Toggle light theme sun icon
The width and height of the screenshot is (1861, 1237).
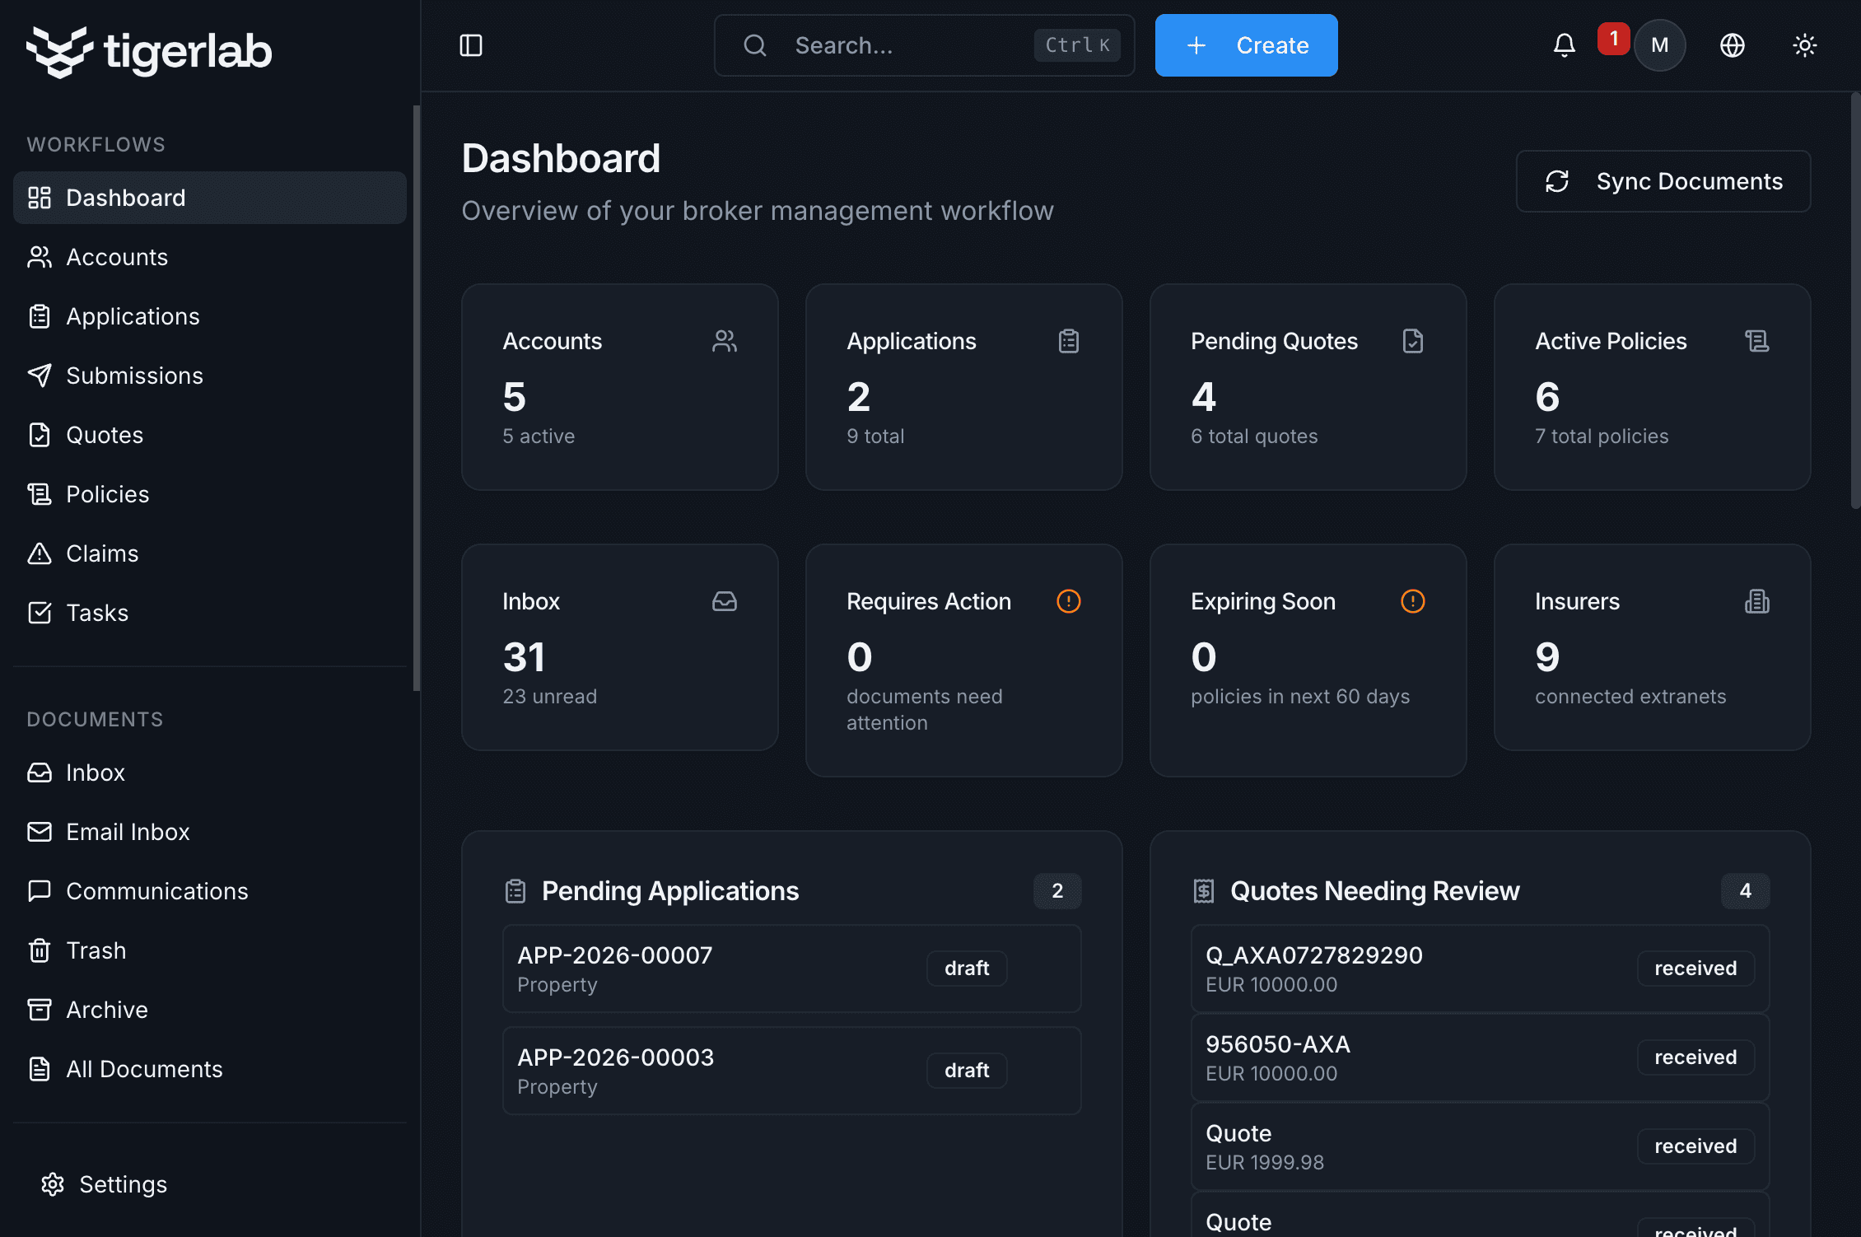(x=1804, y=45)
